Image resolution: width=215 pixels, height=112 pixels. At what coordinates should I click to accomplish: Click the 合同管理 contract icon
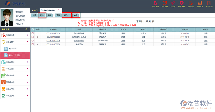click(209, 3)
